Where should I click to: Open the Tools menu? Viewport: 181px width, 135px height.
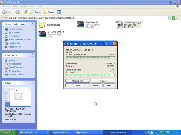click(33, 6)
